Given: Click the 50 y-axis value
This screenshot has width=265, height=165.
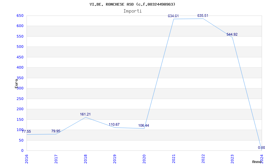Looking at the screenshot, I should 21,141.
